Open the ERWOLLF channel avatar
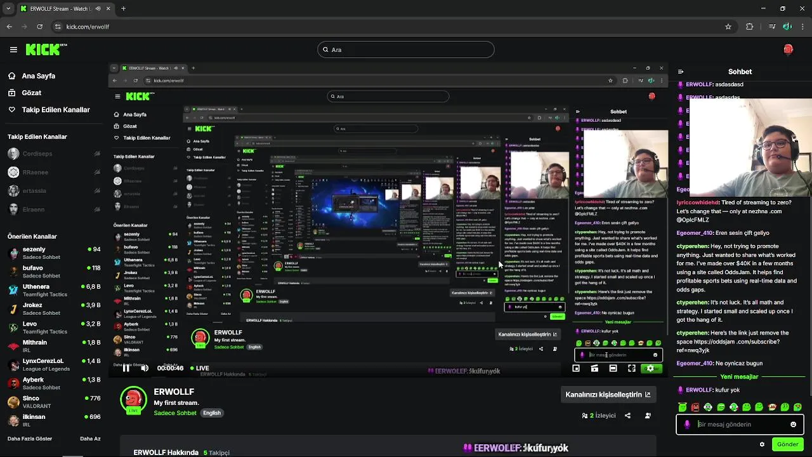The image size is (812, 457). (x=133, y=400)
